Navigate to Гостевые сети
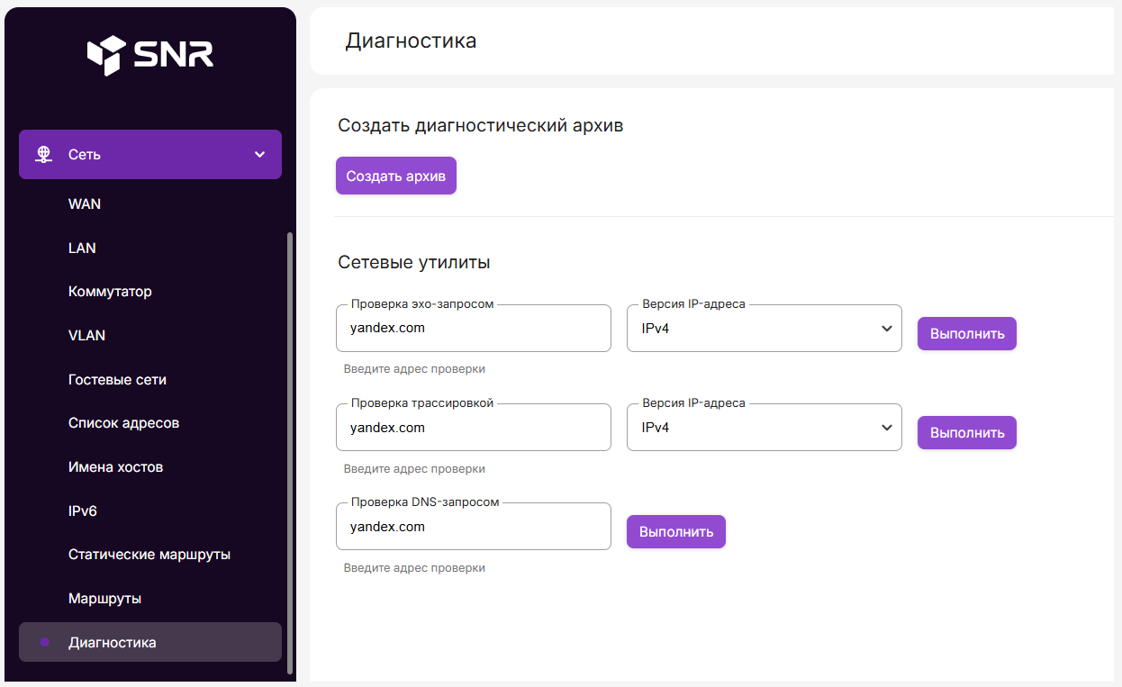 (x=117, y=379)
